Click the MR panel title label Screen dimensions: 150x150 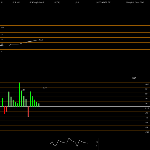134,78
